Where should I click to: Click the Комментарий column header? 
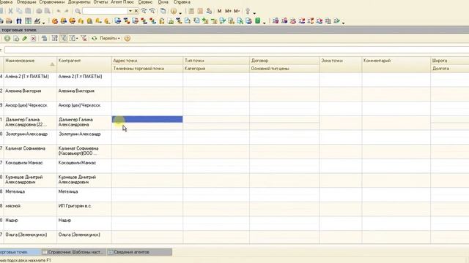pyautogui.click(x=396, y=64)
